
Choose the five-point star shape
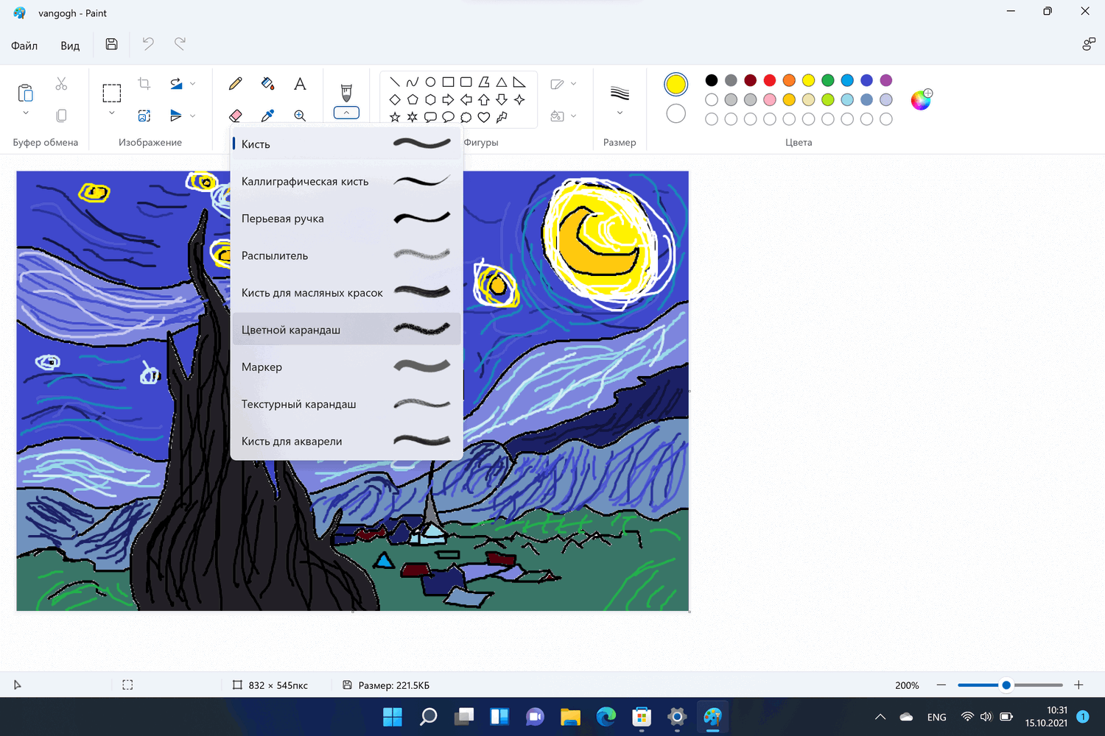[x=395, y=117]
